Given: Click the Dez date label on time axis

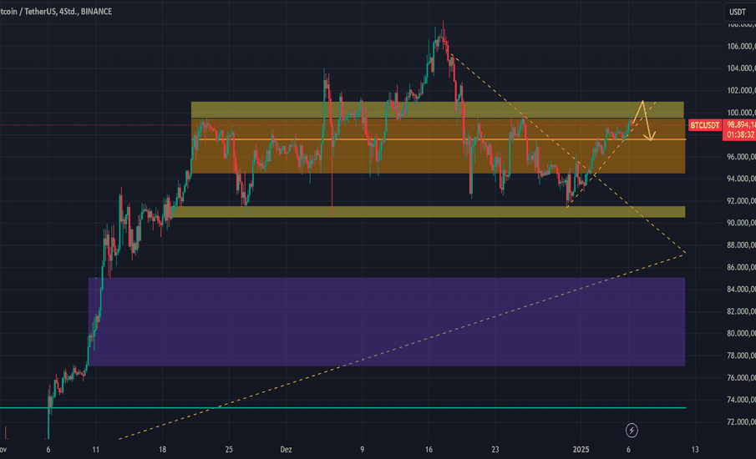Looking at the screenshot, I should click(287, 449).
